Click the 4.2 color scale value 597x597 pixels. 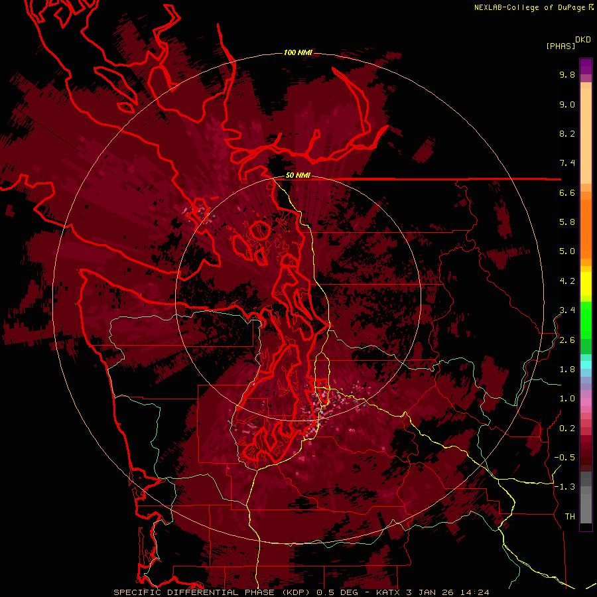(567, 281)
